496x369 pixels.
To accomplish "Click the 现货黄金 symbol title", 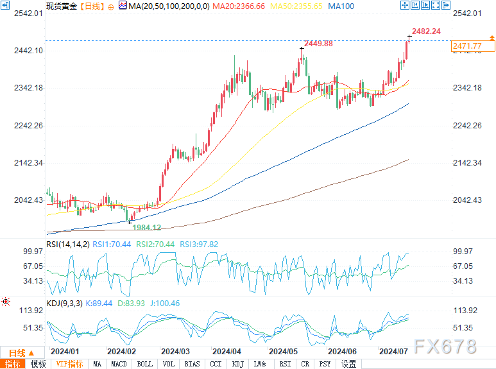I will click(x=62, y=6).
